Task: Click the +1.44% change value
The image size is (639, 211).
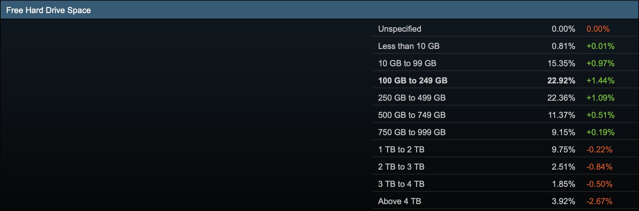Action: [x=600, y=81]
